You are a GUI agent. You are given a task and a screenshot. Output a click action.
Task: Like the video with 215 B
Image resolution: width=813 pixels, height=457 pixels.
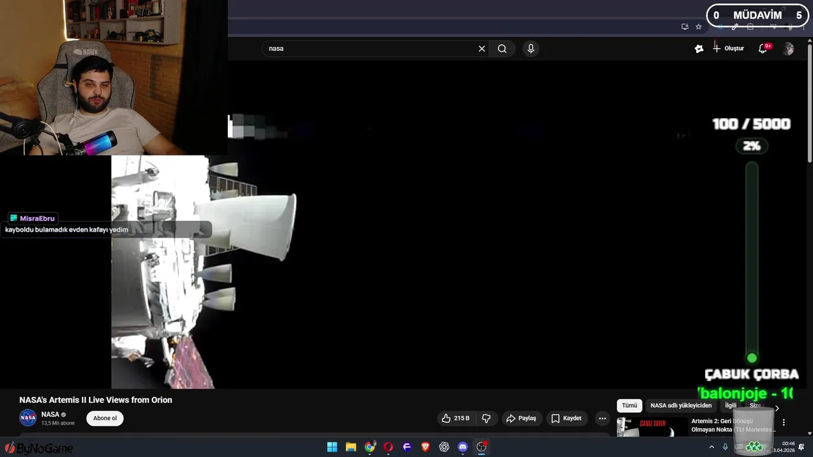[x=455, y=418]
